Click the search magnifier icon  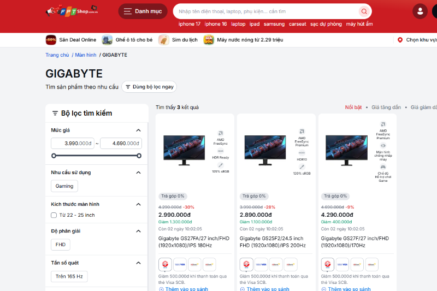tap(364, 11)
